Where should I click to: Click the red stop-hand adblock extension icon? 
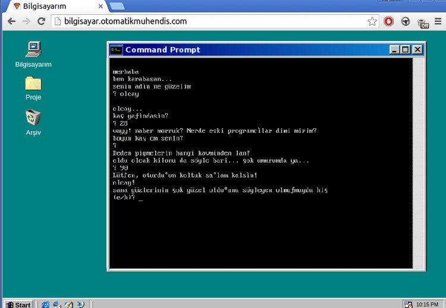tap(388, 21)
